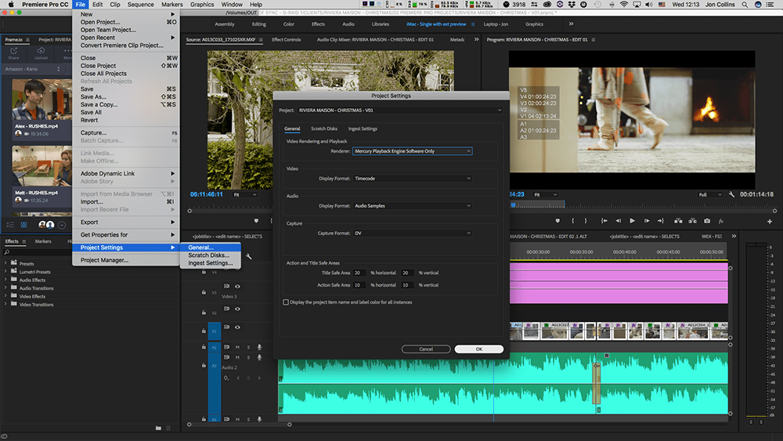Image resolution: width=783 pixels, height=441 pixels.
Task: Click the Title Safe Area horizontal field
Action: click(x=359, y=273)
